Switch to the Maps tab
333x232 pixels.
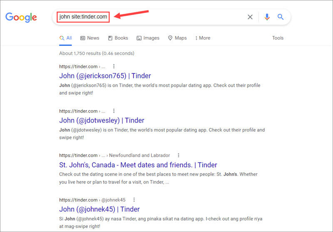coord(177,38)
